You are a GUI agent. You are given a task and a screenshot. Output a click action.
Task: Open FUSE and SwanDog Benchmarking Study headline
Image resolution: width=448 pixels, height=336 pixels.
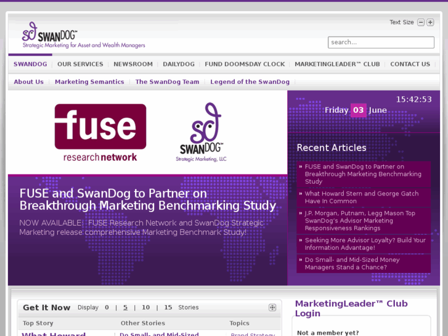(x=147, y=199)
